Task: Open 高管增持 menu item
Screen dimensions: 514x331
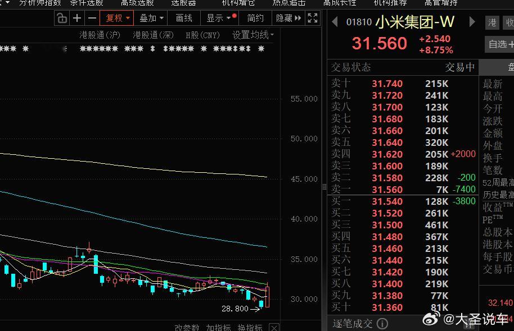Action: [441, 3]
